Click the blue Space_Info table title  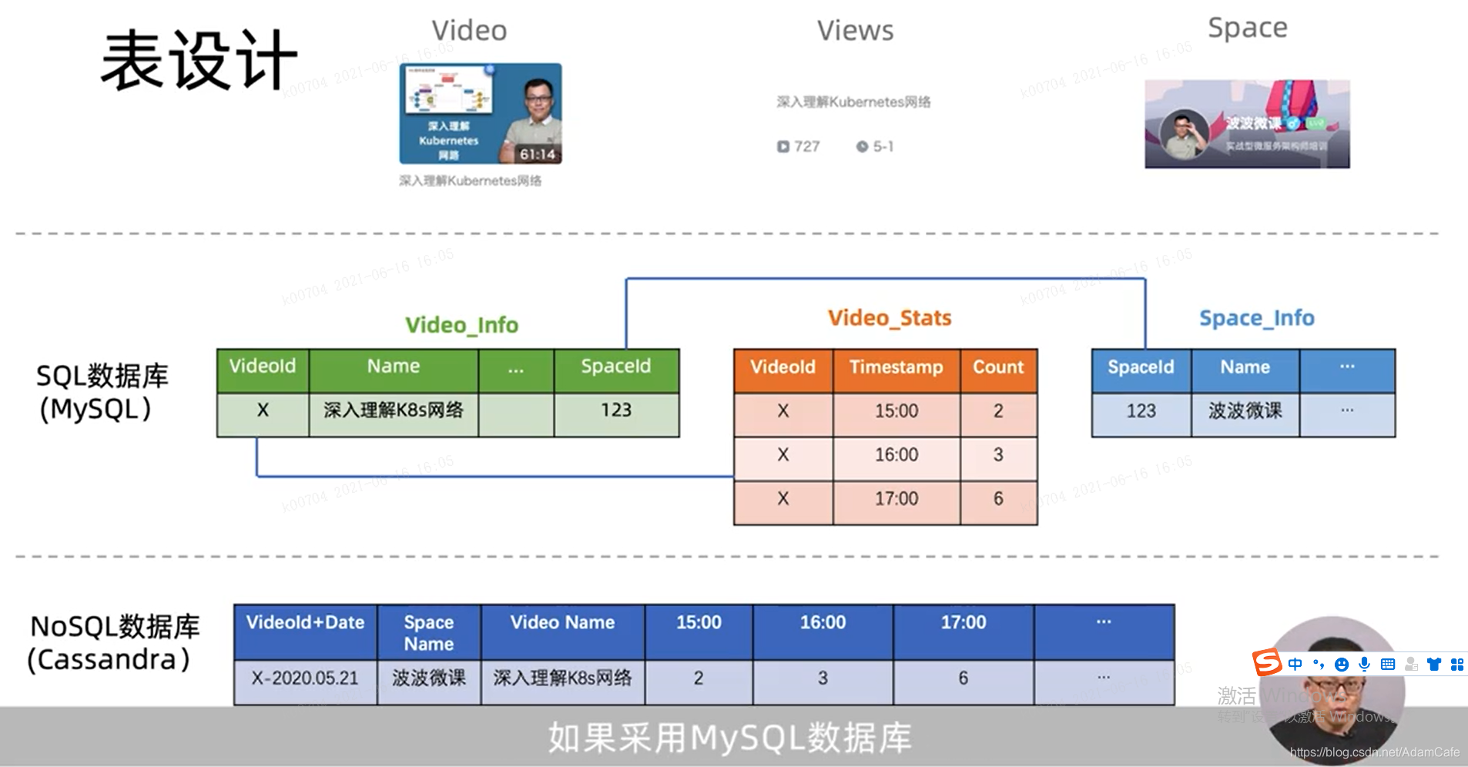click(1257, 318)
